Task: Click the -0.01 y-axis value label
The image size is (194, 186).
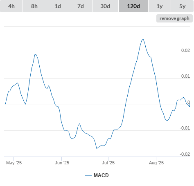Action: 185,128
